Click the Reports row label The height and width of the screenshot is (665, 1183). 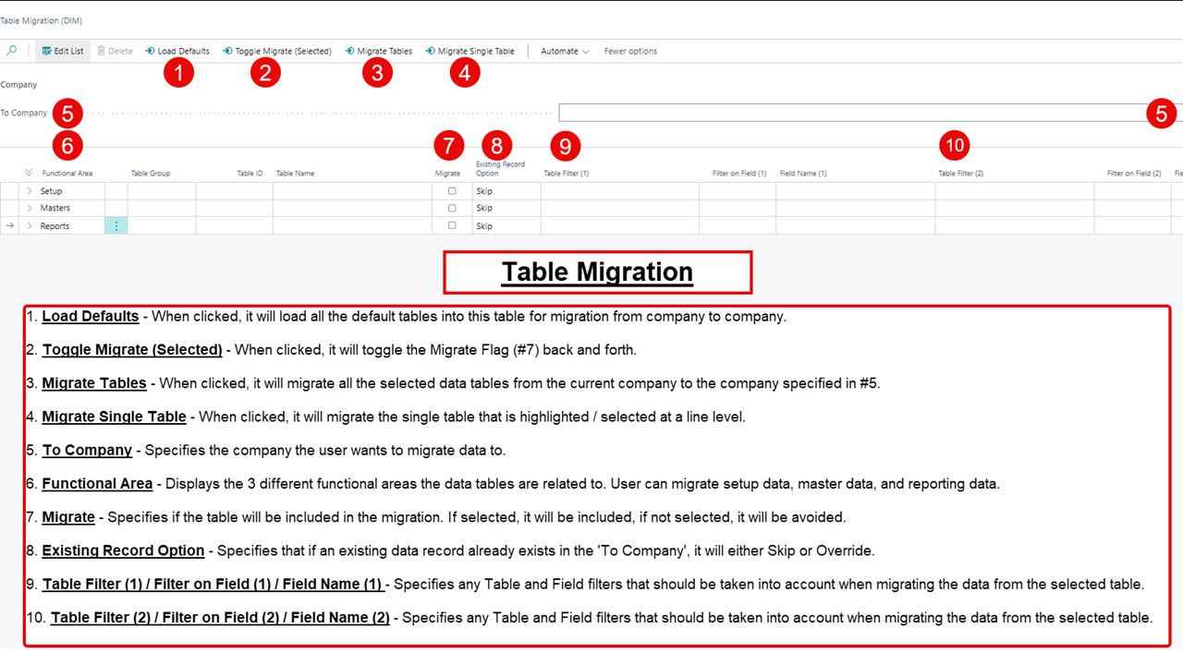click(x=55, y=225)
